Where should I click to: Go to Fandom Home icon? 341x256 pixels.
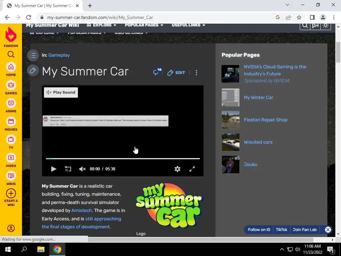(x=11, y=67)
